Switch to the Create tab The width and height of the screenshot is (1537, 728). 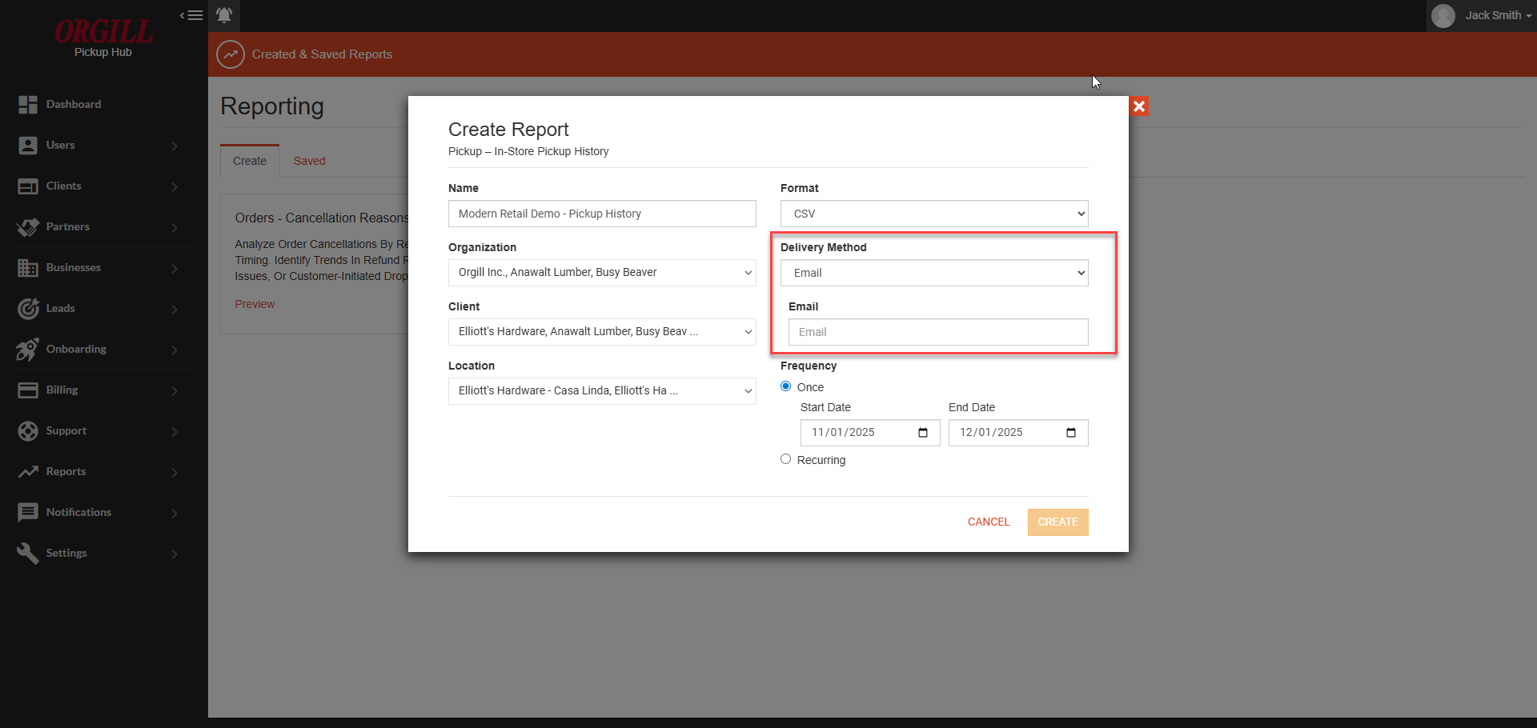pyautogui.click(x=250, y=161)
